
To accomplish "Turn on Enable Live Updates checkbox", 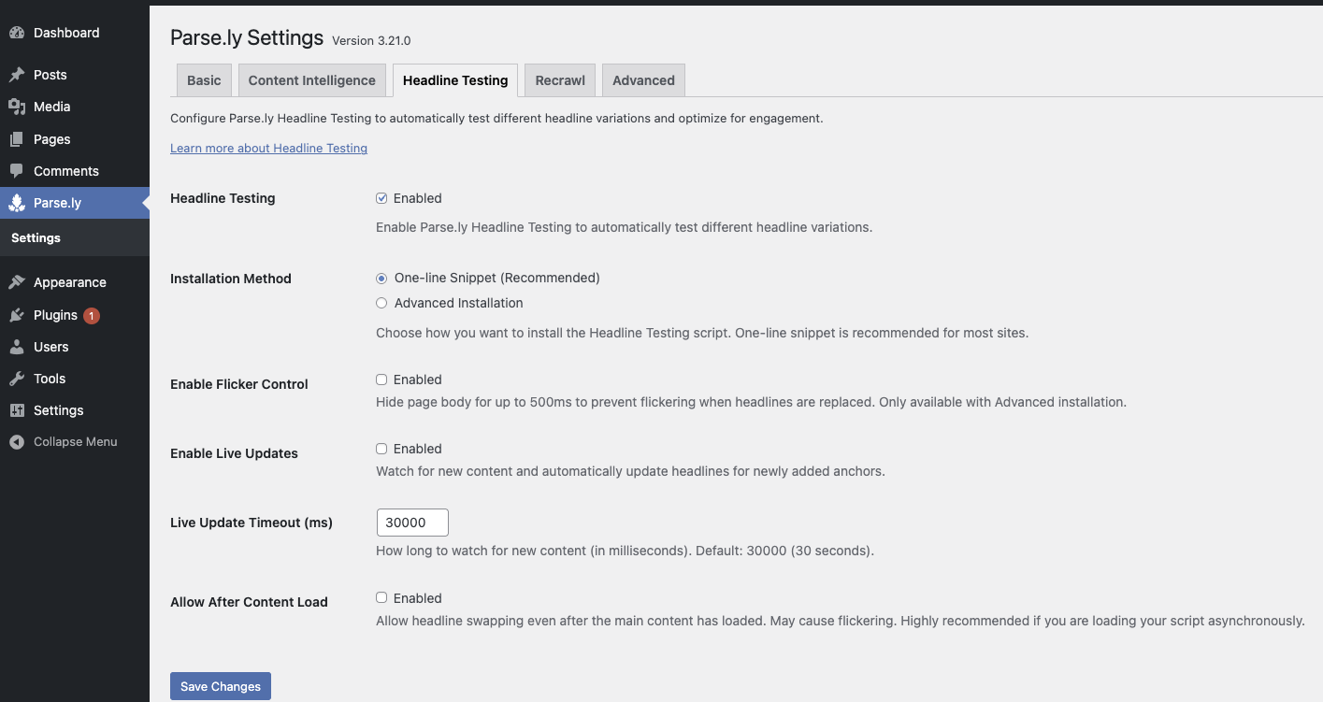I will tap(381, 449).
